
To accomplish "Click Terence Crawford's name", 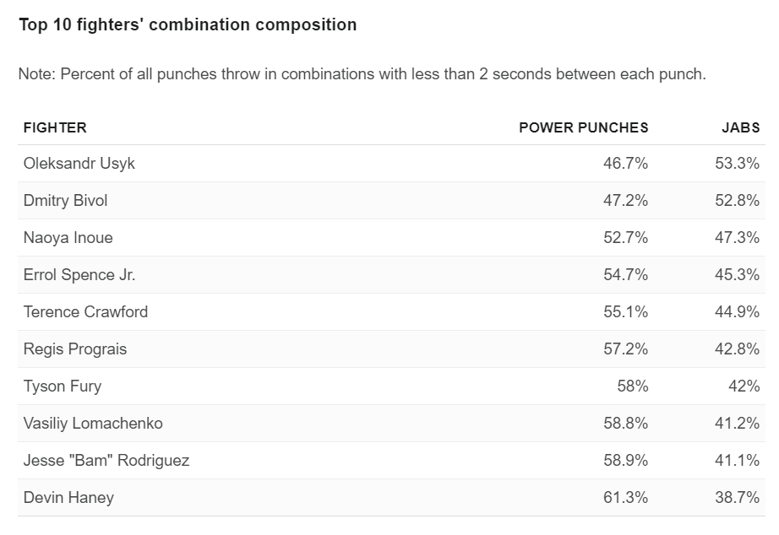I will (x=85, y=311).
